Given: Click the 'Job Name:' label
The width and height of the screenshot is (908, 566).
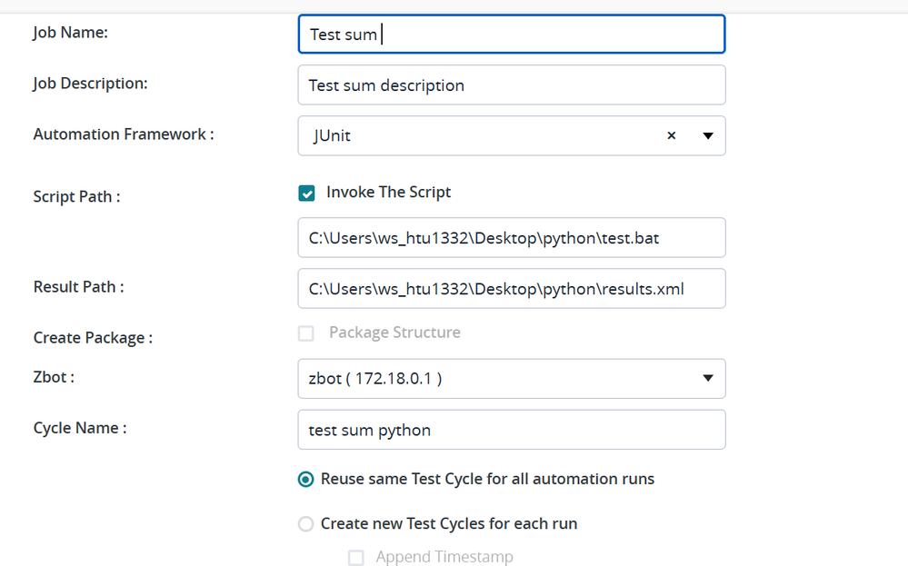Looking at the screenshot, I should (71, 33).
